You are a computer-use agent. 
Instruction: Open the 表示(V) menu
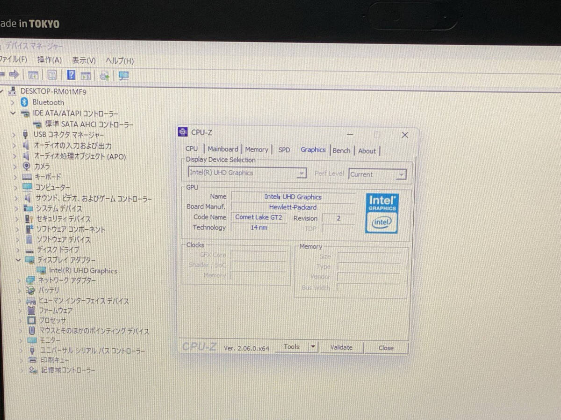(84, 60)
